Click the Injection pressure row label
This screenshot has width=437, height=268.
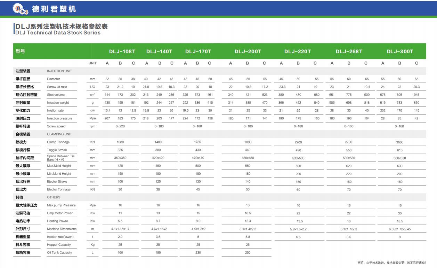coord(59,118)
